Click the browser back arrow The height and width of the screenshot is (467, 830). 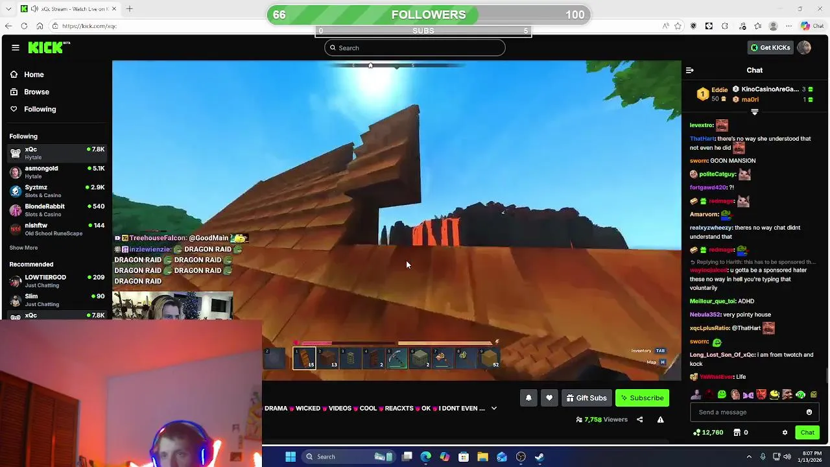[8, 26]
